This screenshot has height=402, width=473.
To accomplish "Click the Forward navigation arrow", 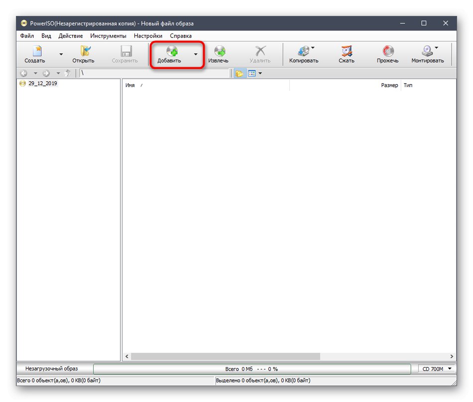I will coord(46,73).
